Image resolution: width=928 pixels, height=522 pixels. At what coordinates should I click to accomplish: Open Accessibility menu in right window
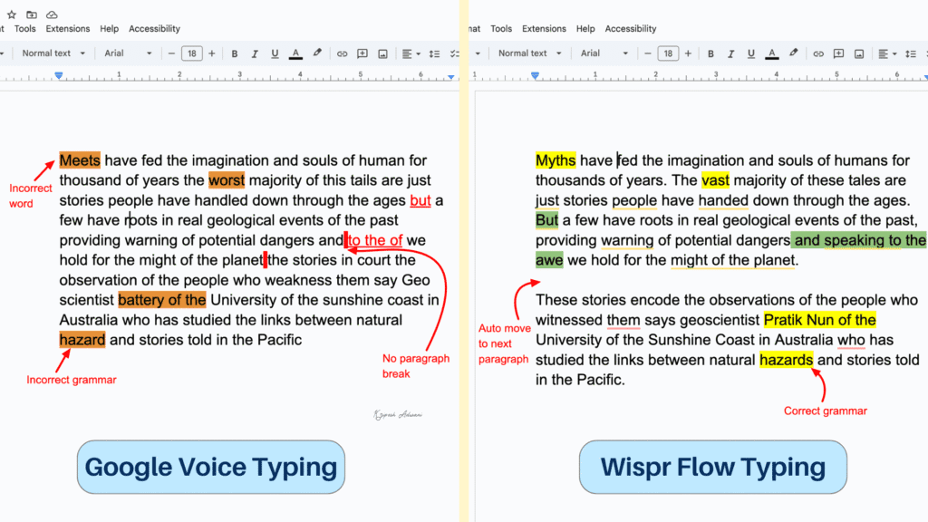pyautogui.click(x=631, y=28)
